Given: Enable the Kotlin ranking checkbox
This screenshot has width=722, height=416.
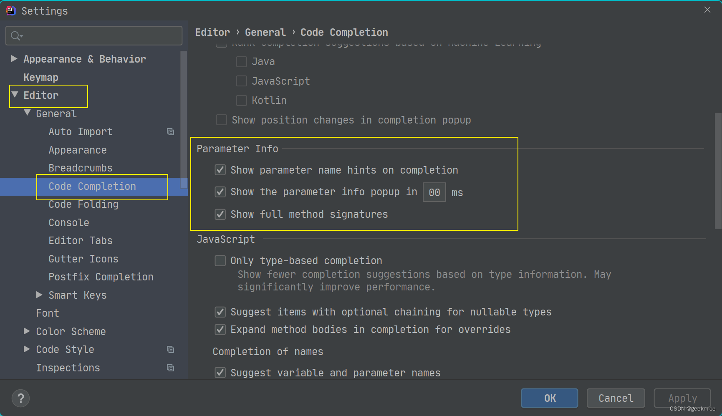Looking at the screenshot, I should 241,101.
